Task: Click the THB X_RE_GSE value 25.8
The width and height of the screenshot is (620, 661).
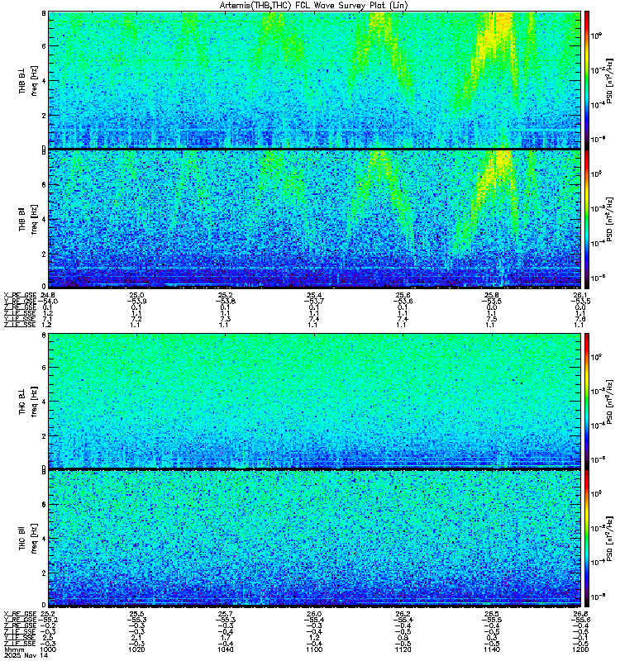Action: [x=492, y=295]
